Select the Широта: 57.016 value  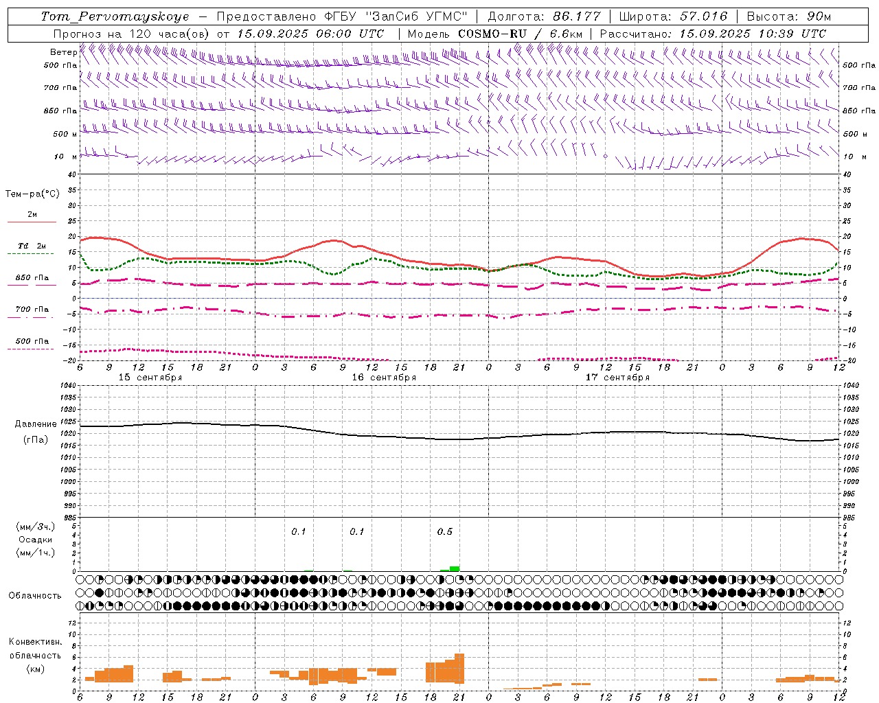tap(673, 16)
